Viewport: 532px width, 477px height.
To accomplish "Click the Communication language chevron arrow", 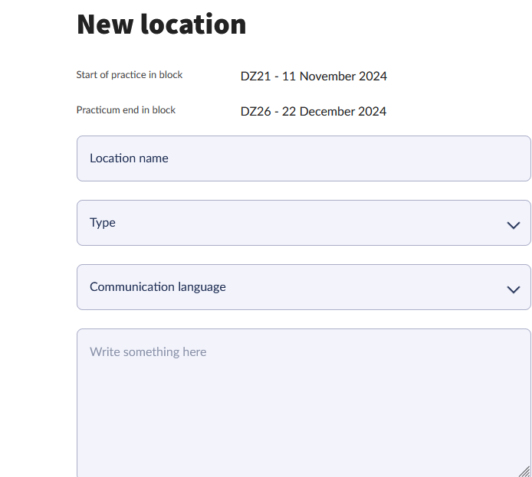I will 514,289.
